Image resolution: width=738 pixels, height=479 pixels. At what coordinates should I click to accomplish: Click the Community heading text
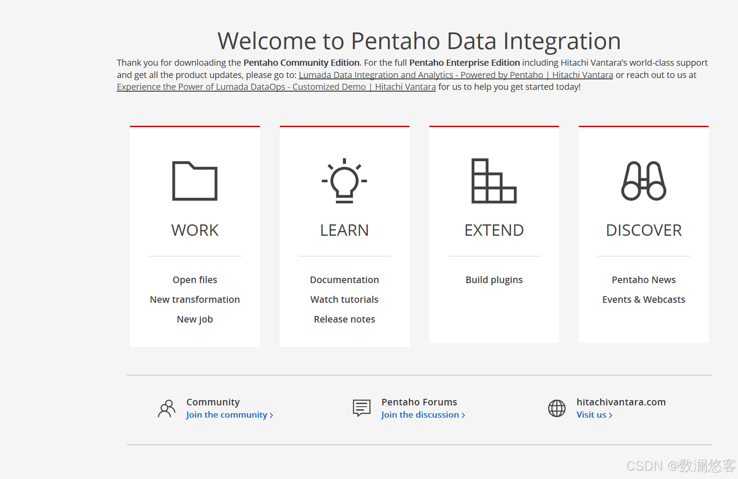(x=213, y=402)
